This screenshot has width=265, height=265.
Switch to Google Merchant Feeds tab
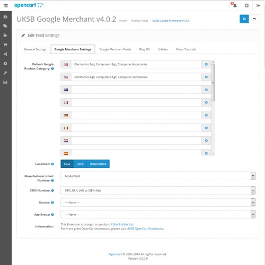pyautogui.click(x=115, y=49)
